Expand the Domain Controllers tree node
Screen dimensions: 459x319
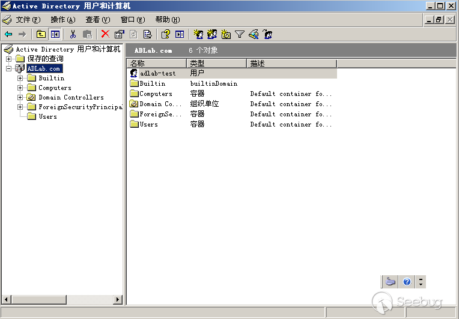(20, 98)
